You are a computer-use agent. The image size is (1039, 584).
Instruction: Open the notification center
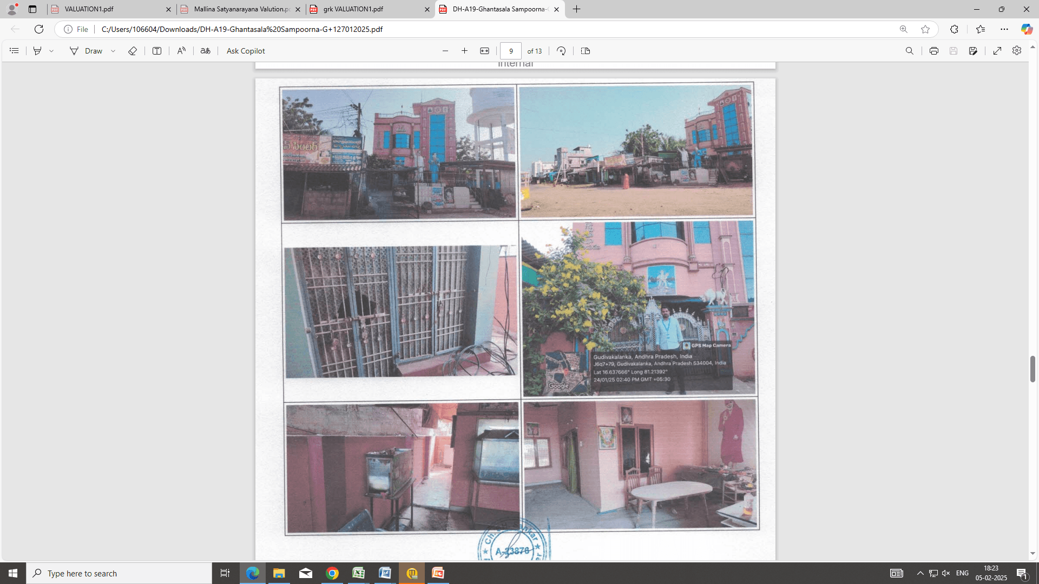1022,573
